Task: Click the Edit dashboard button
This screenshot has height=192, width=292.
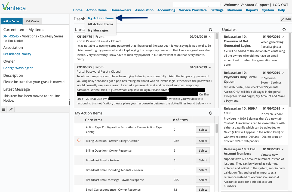Action: pyautogui.click(x=286, y=19)
